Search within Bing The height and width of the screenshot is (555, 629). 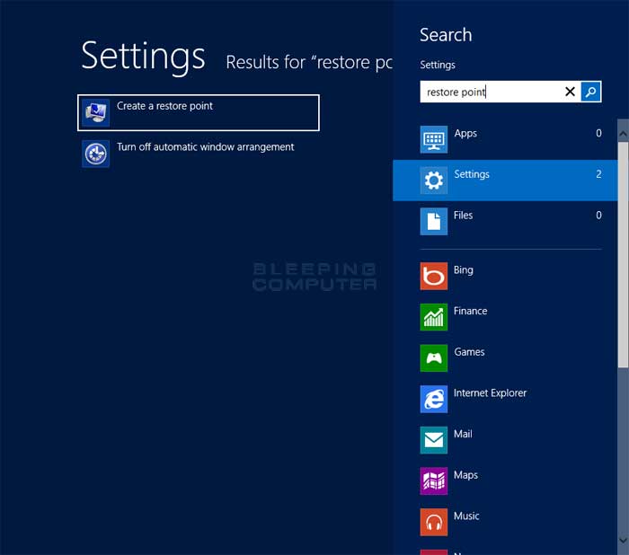505,277
